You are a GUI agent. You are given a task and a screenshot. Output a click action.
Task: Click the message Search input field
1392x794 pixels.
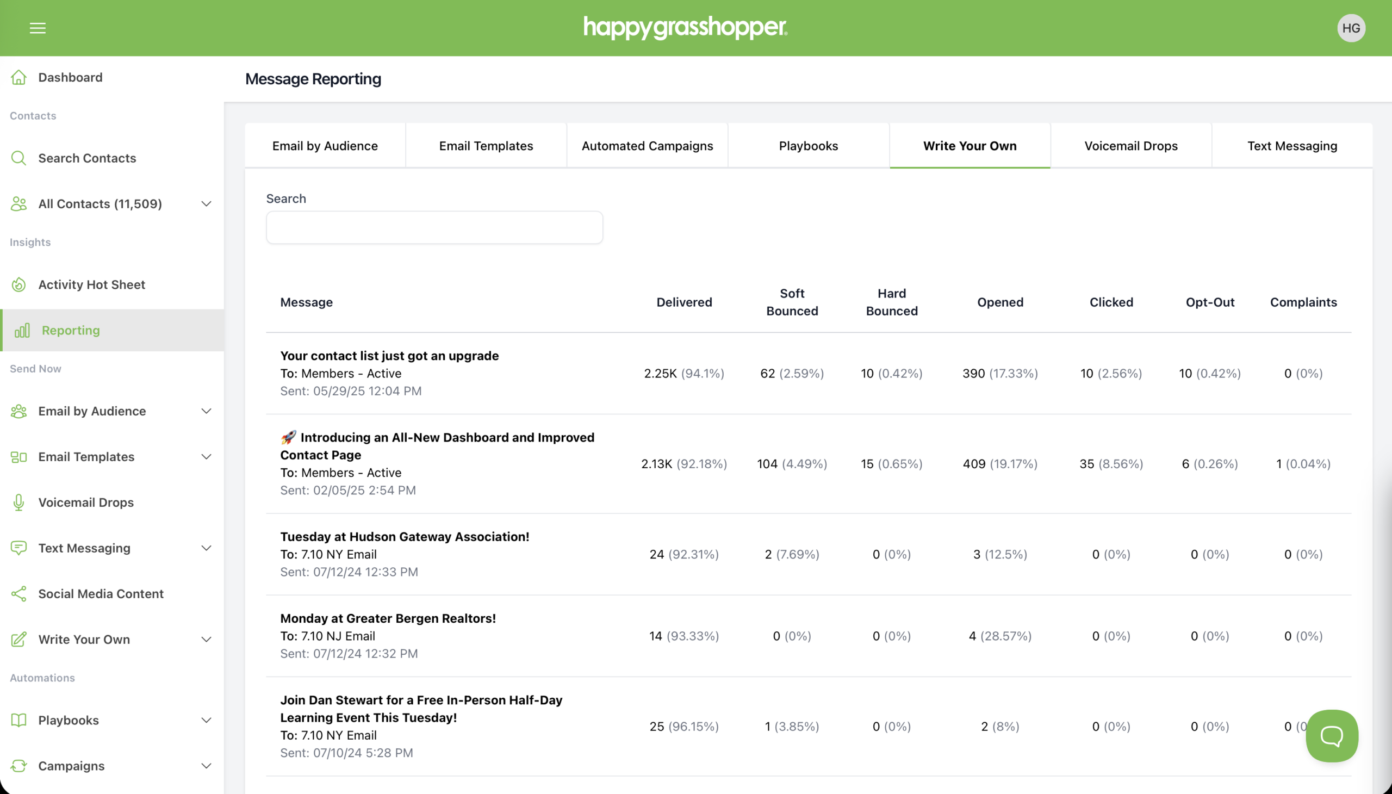(434, 227)
